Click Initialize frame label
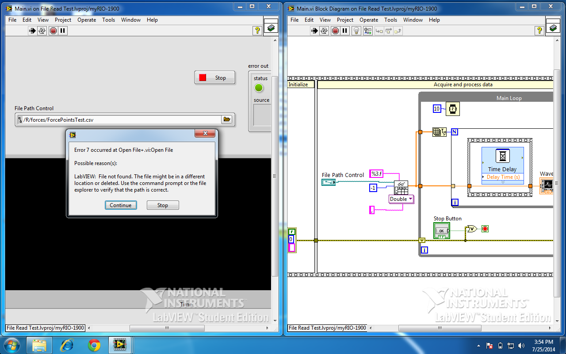566x354 pixels. [x=298, y=84]
